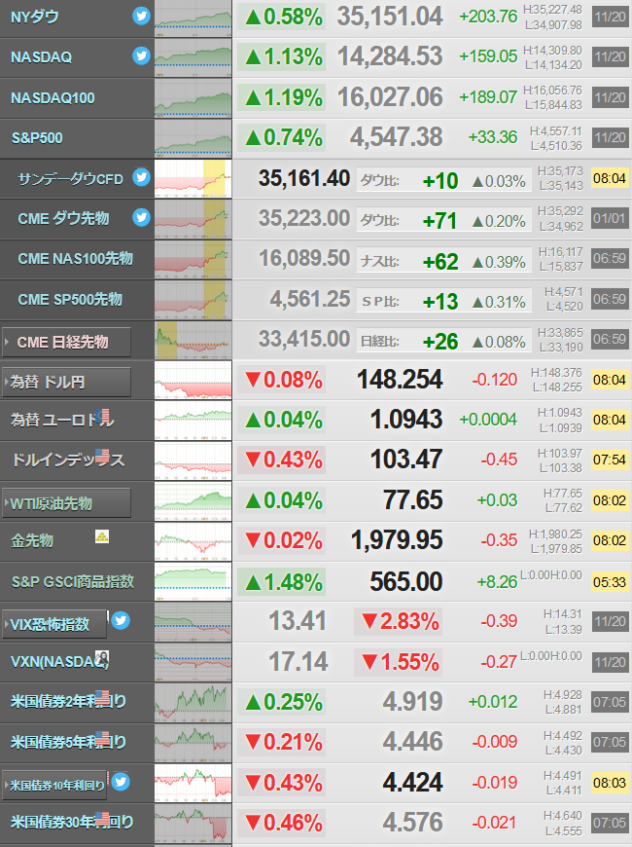Open the 金先物 link

pos(32,540)
